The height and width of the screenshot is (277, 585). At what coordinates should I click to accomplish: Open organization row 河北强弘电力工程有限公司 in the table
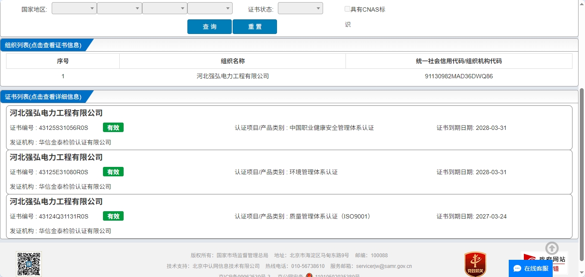pyautogui.click(x=233, y=76)
